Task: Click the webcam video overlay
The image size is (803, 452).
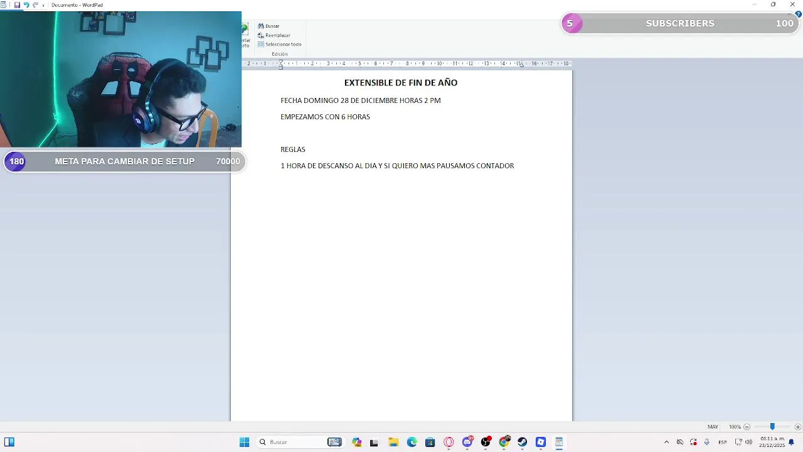Action: tap(120, 79)
